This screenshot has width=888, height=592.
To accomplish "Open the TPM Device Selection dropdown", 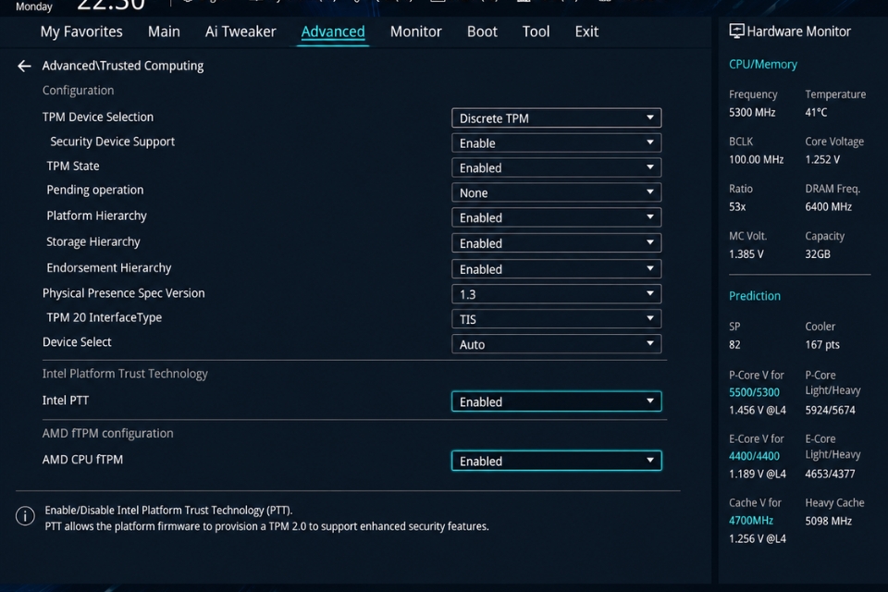I will pos(556,117).
